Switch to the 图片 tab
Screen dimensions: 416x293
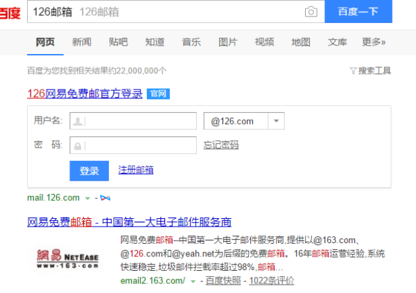[x=228, y=42]
